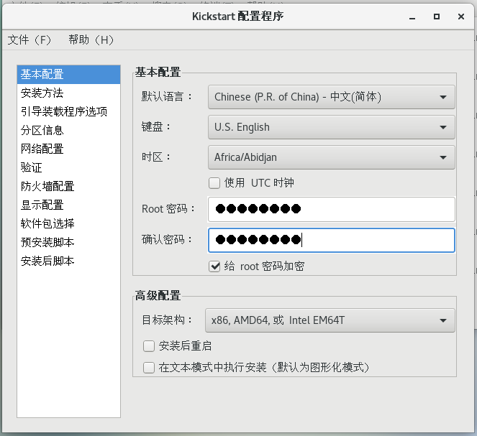Click the Root 密码 input field
This screenshot has height=436, width=477.
click(331, 209)
